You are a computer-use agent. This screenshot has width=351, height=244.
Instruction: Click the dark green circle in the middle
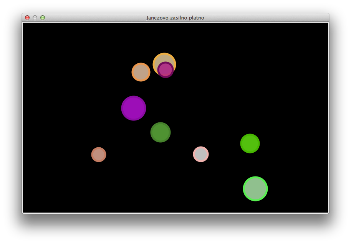[x=161, y=132]
